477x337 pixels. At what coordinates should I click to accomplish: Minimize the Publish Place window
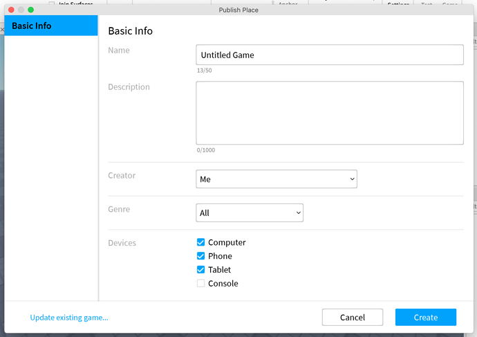tap(21, 10)
